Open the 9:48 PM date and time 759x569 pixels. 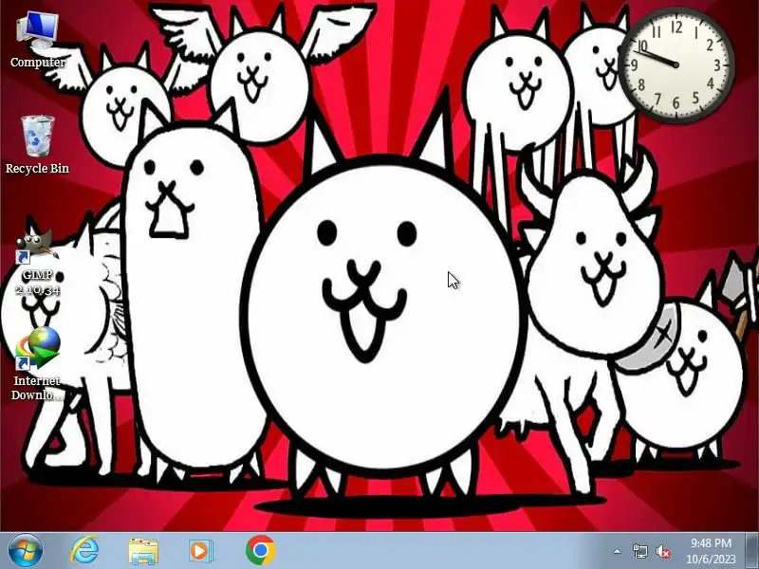tap(711, 551)
